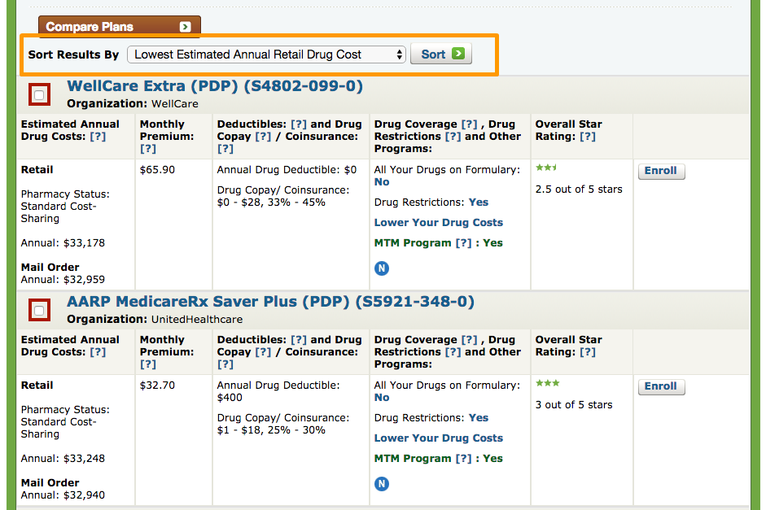Enroll in the WellCare Extra plan
766x510 pixels.
[661, 171]
